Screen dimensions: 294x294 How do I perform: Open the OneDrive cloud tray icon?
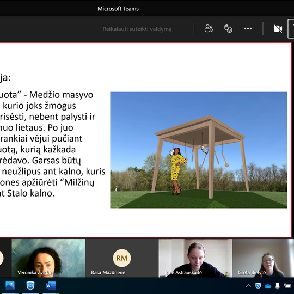268,286
